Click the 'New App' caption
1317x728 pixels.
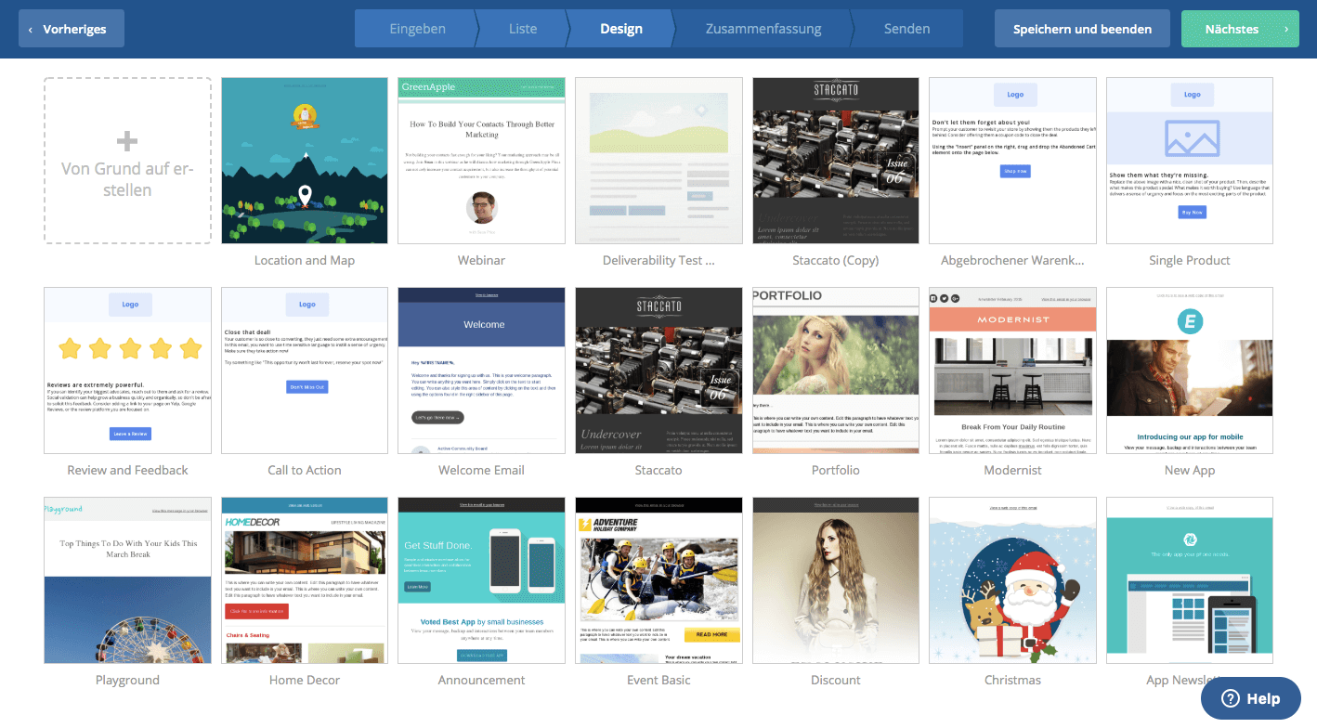1190,471
